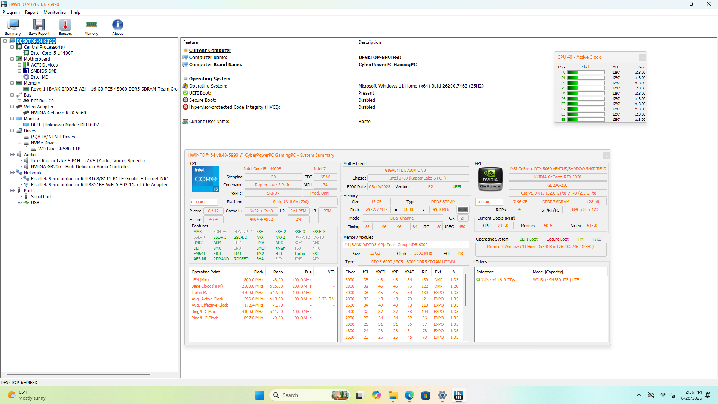Click the Avg. Active Clock row
The width and height of the screenshot is (718, 404).
[263, 299]
